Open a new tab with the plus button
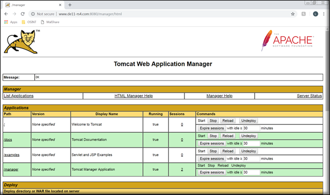The height and width of the screenshot is (195, 330). (x=70, y=5)
